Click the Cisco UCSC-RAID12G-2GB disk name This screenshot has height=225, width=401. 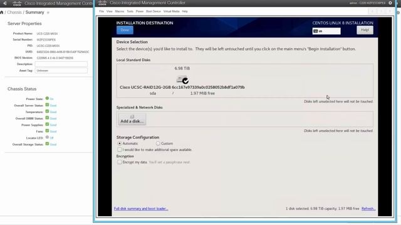pyautogui.click(x=182, y=87)
